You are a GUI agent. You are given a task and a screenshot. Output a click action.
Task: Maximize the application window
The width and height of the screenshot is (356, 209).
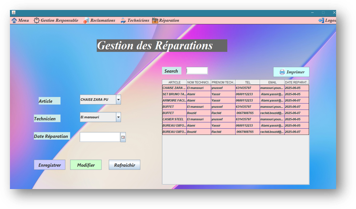pyautogui.click(x=323, y=13)
